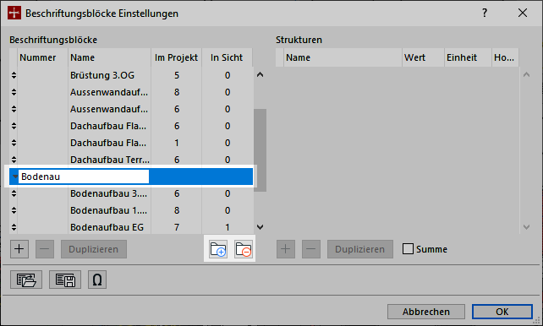Add new label block with plus
Image resolution: width=543 pixels, height=326 pixels.
[19, 249]
